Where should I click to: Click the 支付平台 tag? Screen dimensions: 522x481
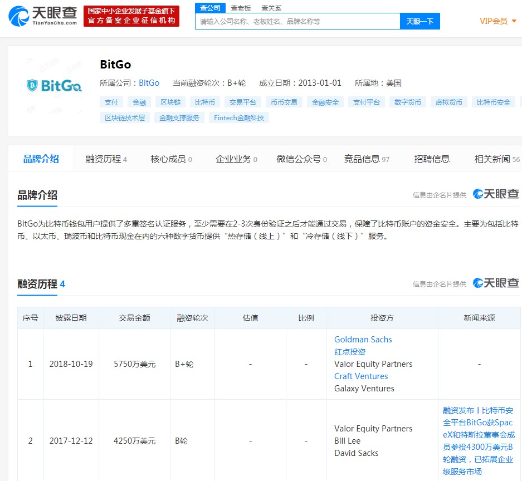[367, 102]
